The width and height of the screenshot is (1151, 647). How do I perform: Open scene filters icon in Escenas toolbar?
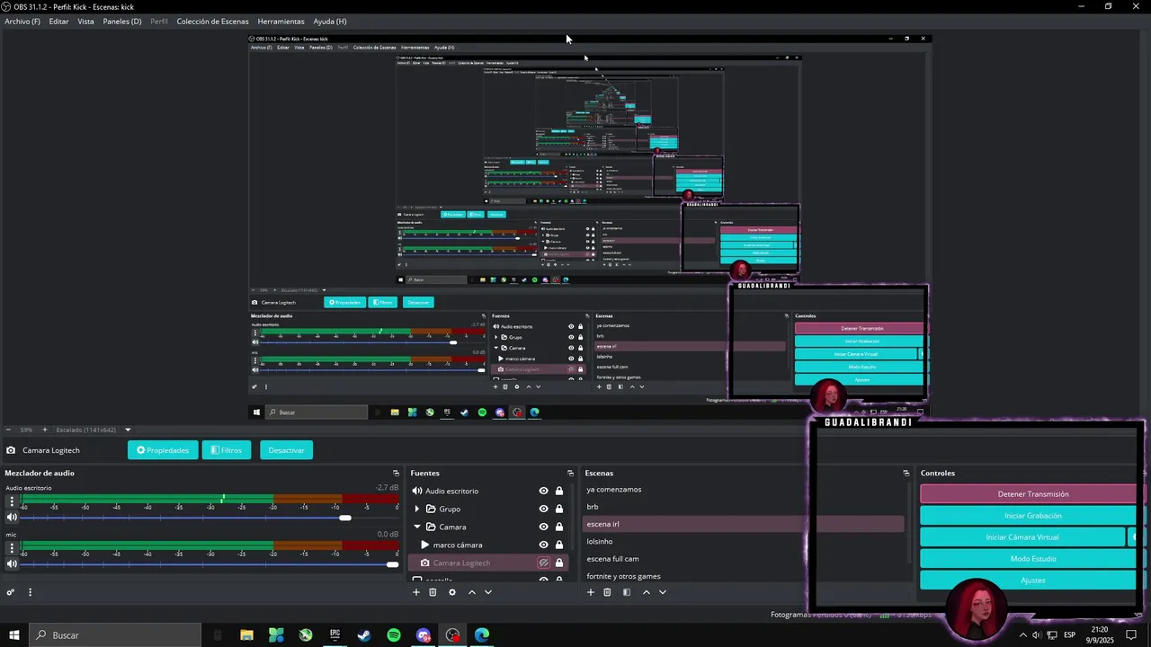point(627,592)
